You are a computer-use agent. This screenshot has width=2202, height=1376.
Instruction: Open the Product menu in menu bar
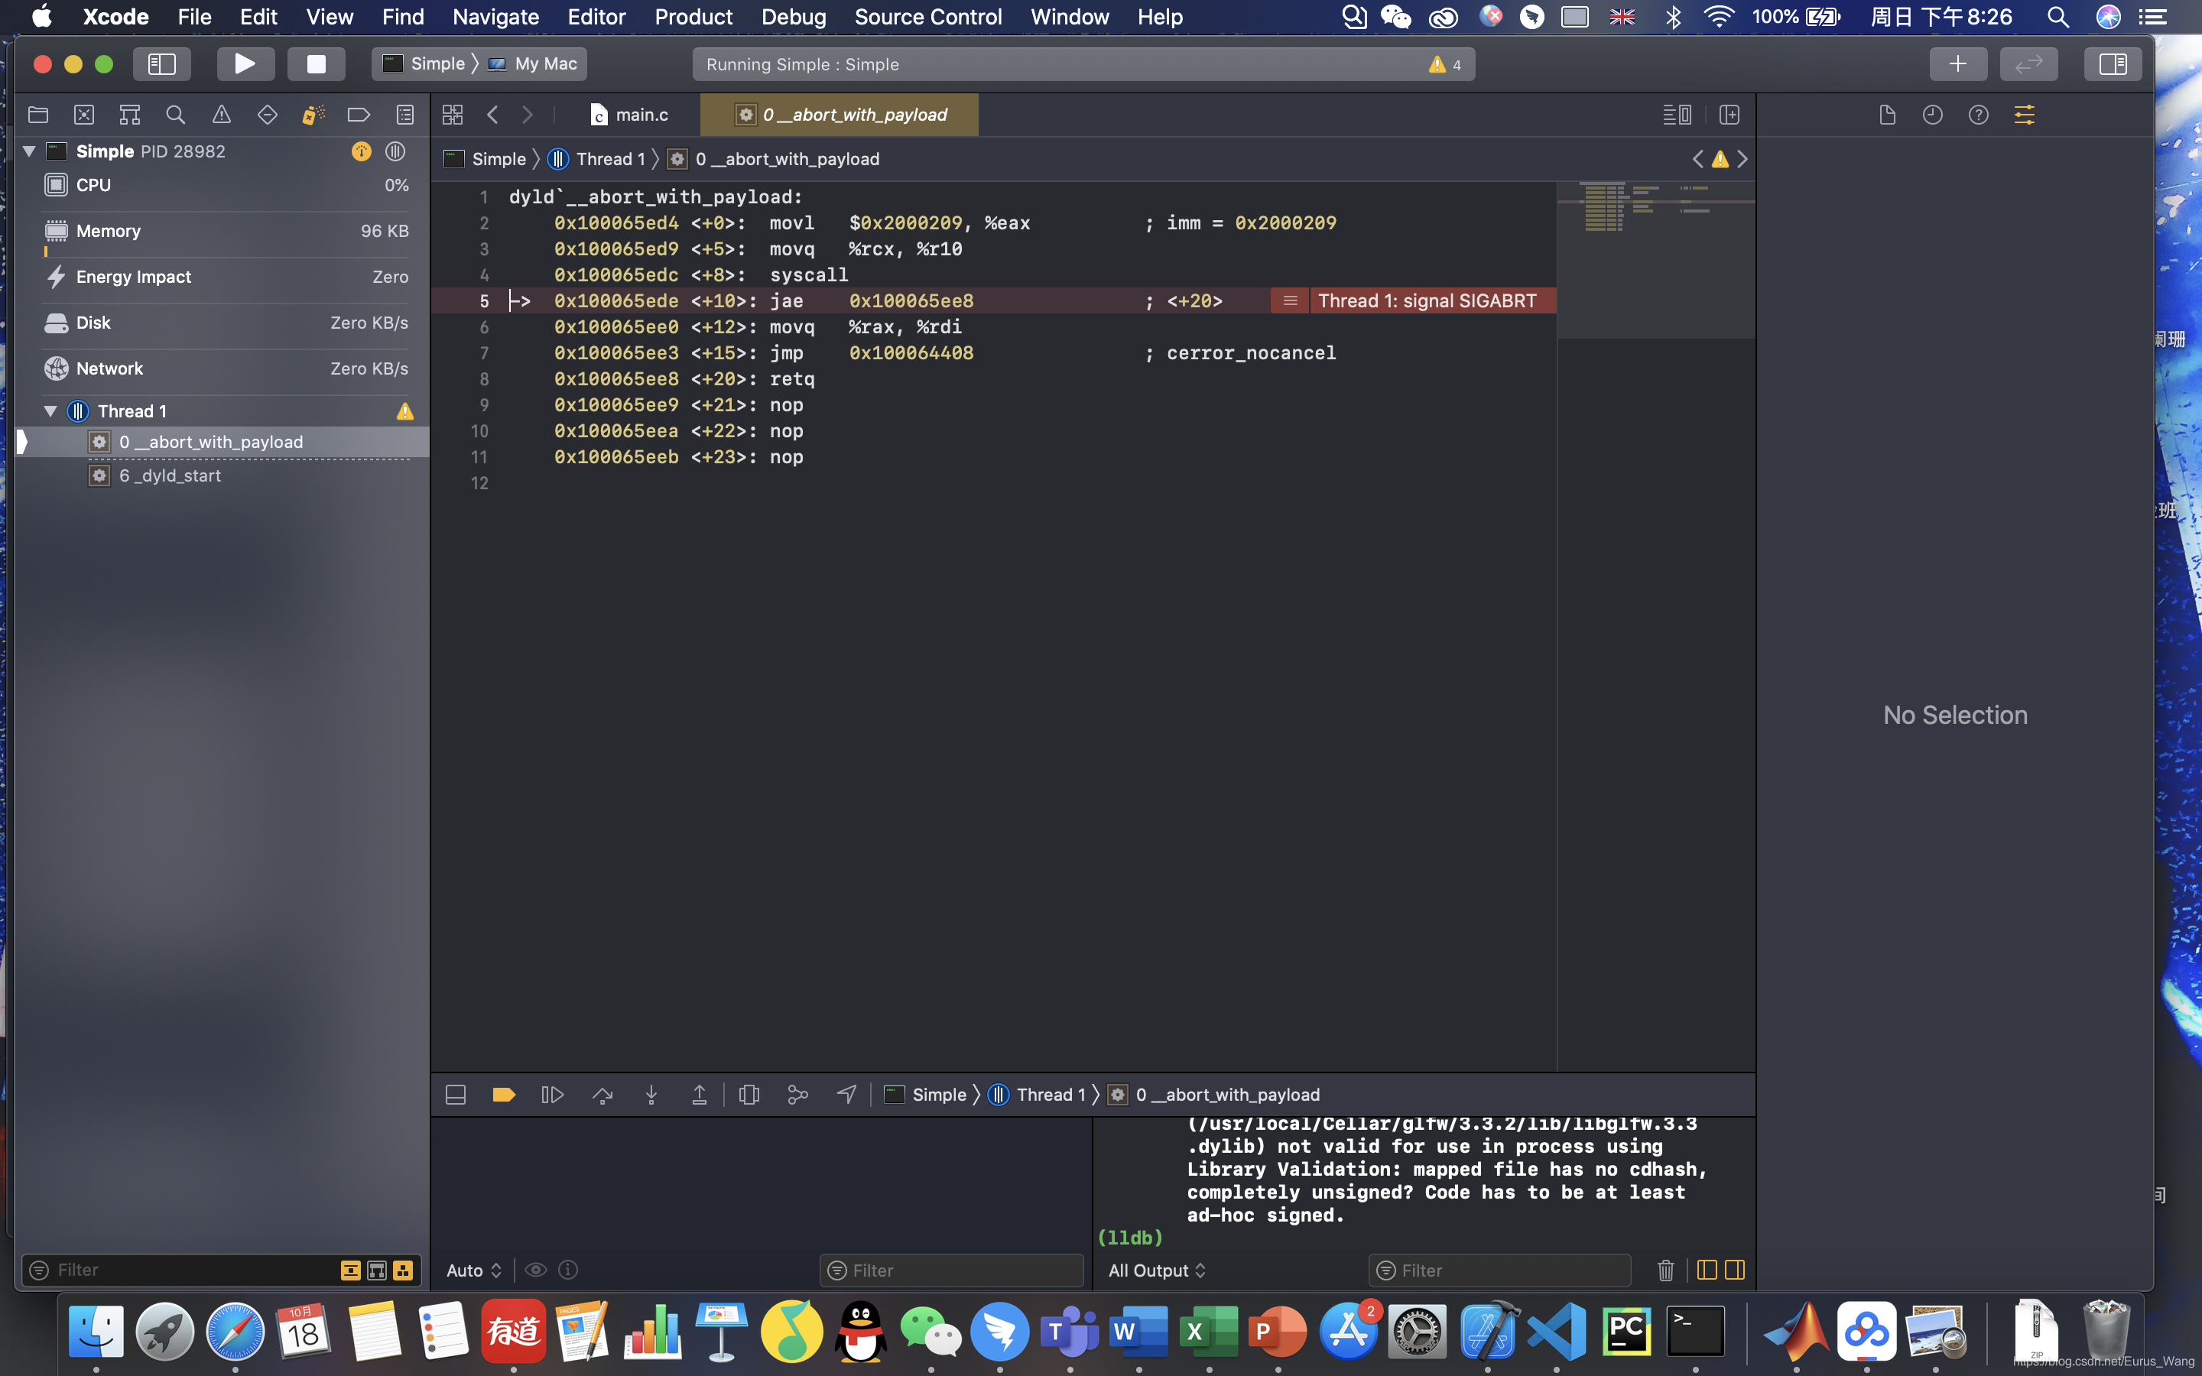(x=691, y=18)
